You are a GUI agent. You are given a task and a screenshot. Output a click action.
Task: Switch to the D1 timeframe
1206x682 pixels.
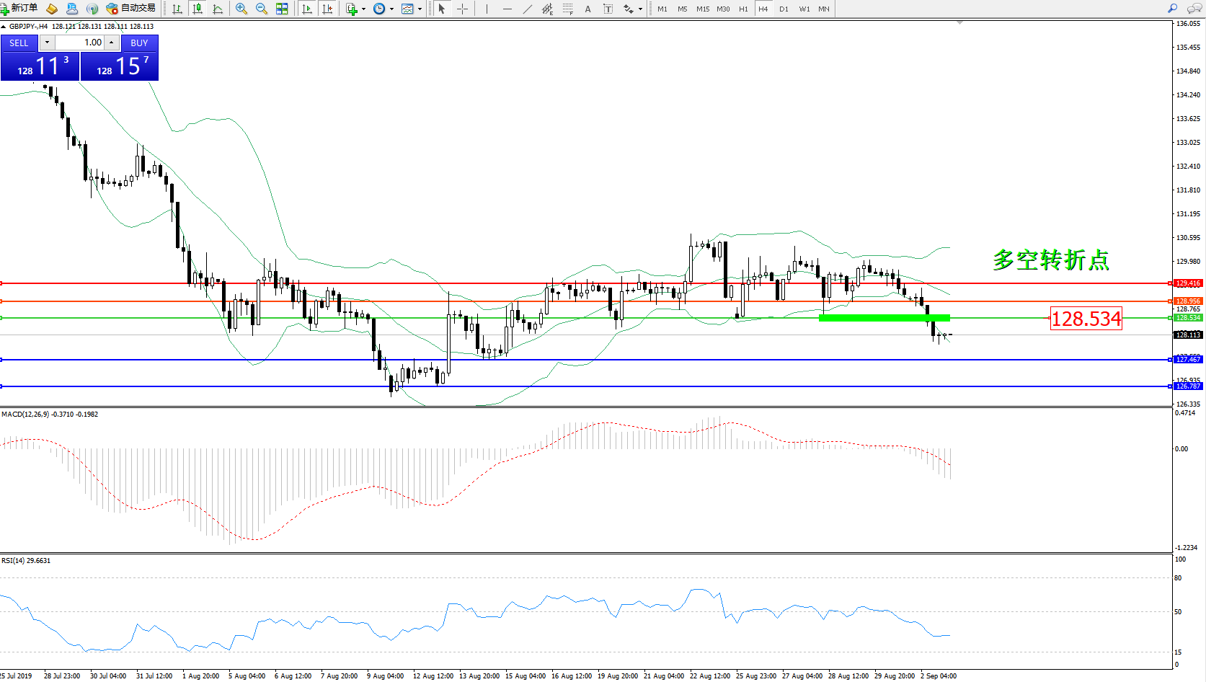[784, 9]
